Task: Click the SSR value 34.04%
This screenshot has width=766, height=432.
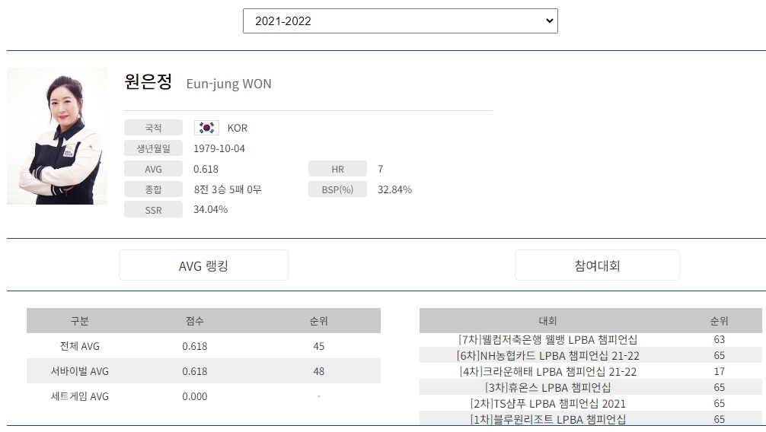Action: pos(211,209)
